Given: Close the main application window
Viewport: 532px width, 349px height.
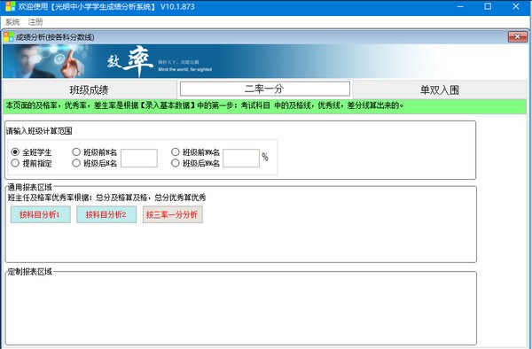Looking at the screenshot, I should [x=516, y=6].
